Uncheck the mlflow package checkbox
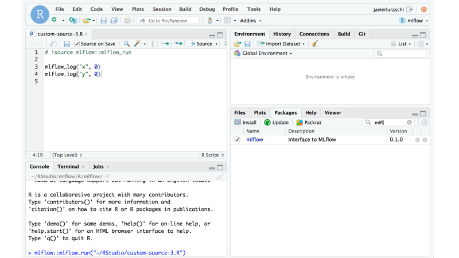Screen dimensions: 459x258 (x=237, y=139)
